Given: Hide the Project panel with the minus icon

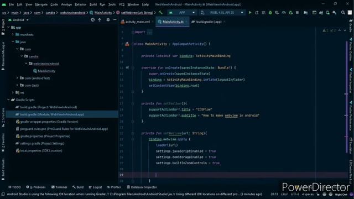Looking at the screenshot, I should [114, 20].
